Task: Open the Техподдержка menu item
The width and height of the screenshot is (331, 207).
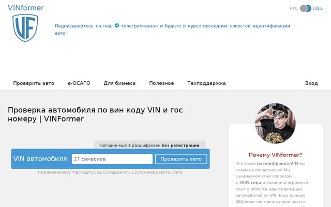Action: coord(206,83)
